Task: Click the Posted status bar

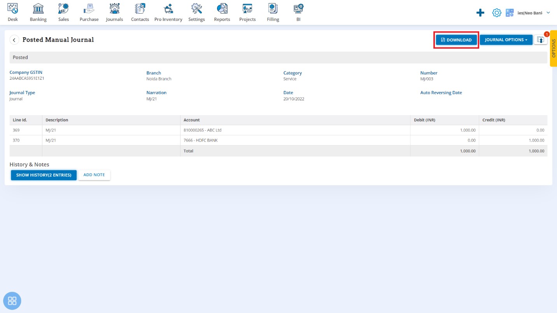Action: point(278,57)
